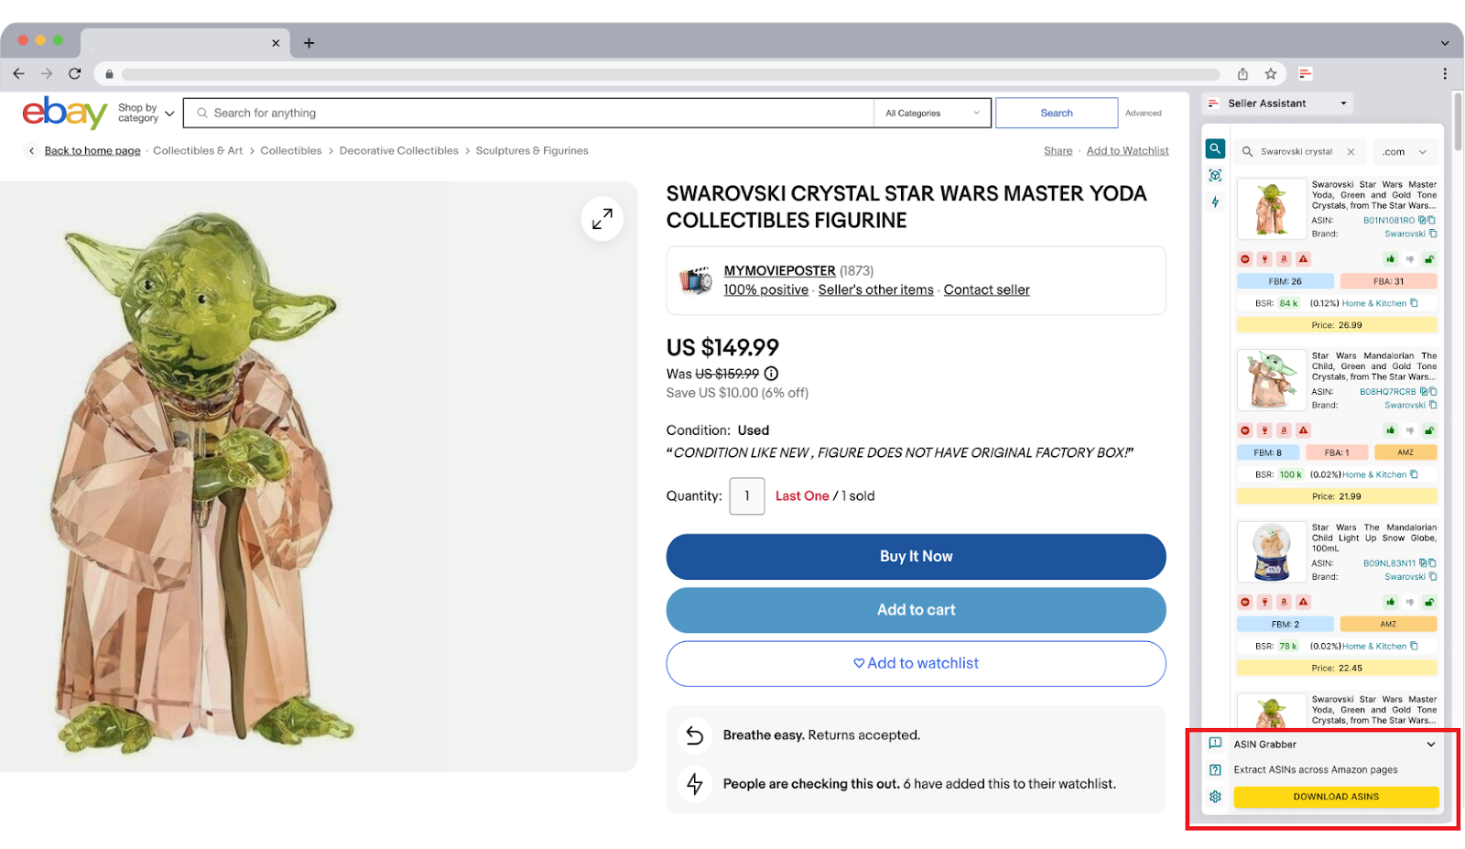This screenshot has width=1465, height=849.
Task: Toggle thumbs up on the first Yoda result
Action: coord(1391,259)
